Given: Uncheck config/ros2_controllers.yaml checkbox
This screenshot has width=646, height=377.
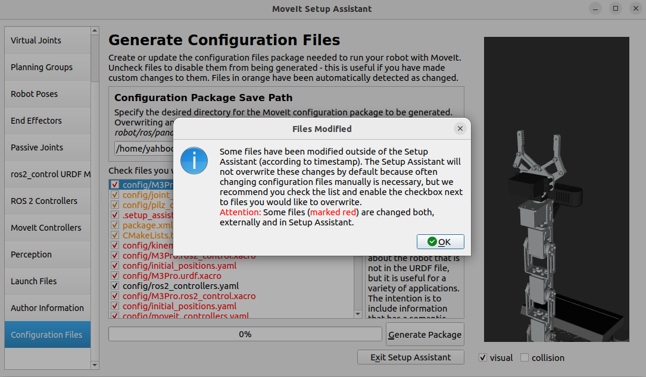Looking at the screenshot, I should pos(115,286).
